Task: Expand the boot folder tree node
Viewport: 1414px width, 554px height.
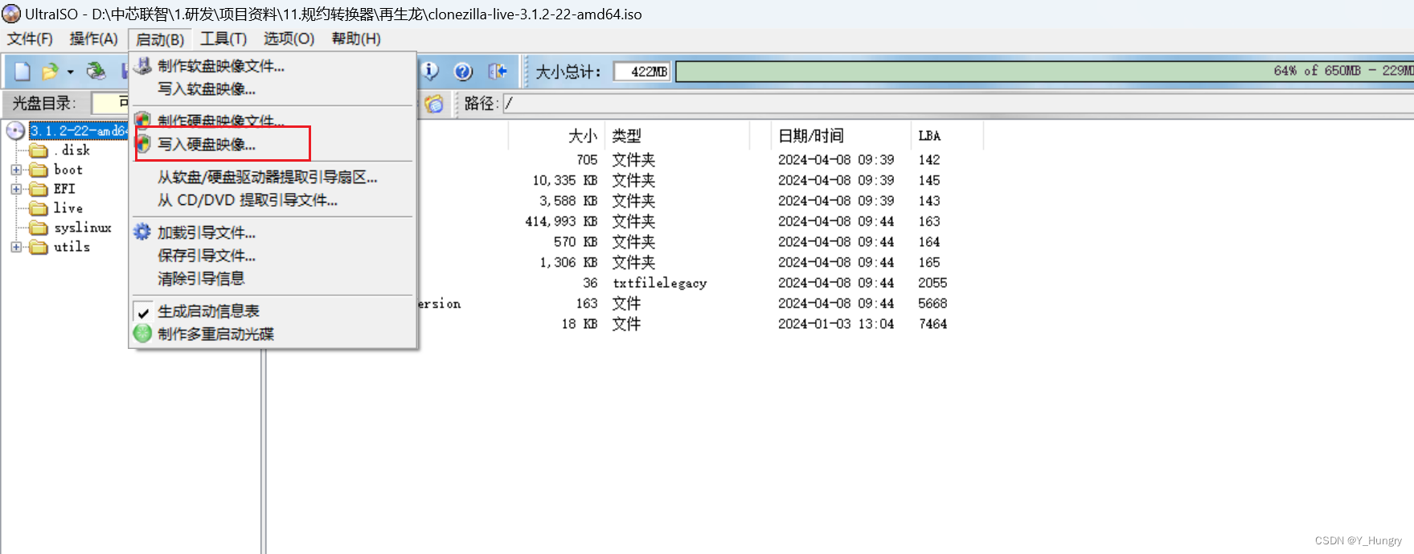Action: [x=16, y=170]
